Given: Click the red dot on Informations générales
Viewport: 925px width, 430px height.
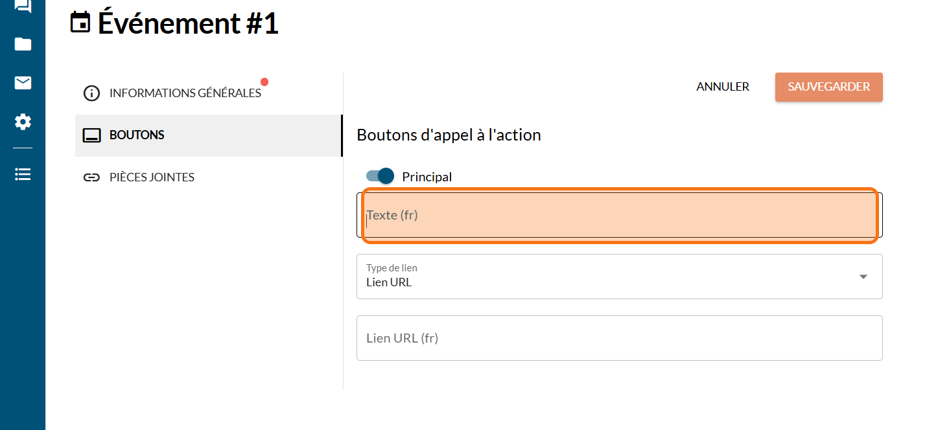Looking at the screenshot, I should 264,82.
